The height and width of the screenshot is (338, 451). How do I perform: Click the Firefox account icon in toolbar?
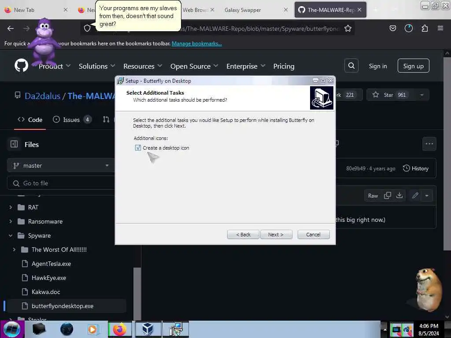pyautogui.click(x=408, y=28)
